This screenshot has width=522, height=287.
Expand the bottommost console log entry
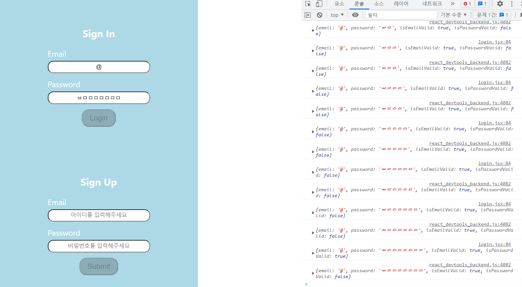313,274
